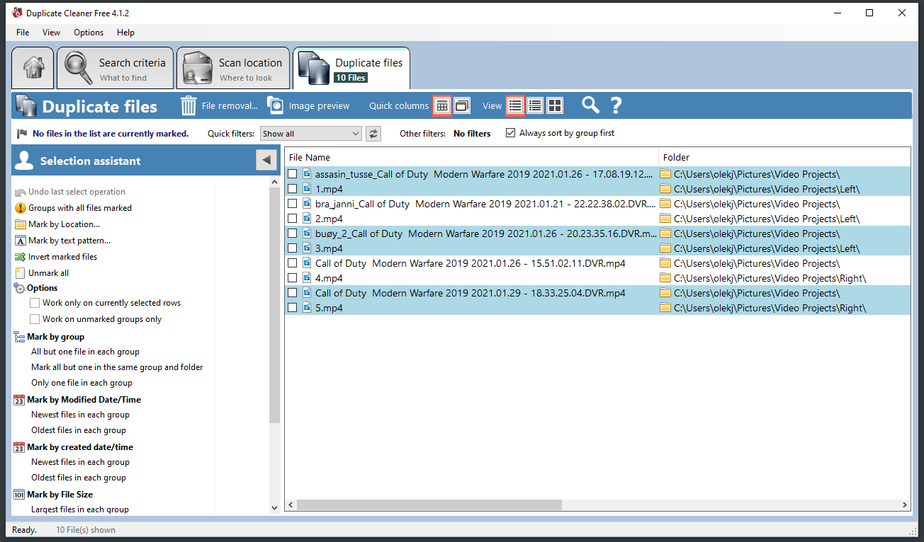Click Newest files in each group under Modified Date
Image resolution: width=924 pixels, height=542 pixels.
80,415
